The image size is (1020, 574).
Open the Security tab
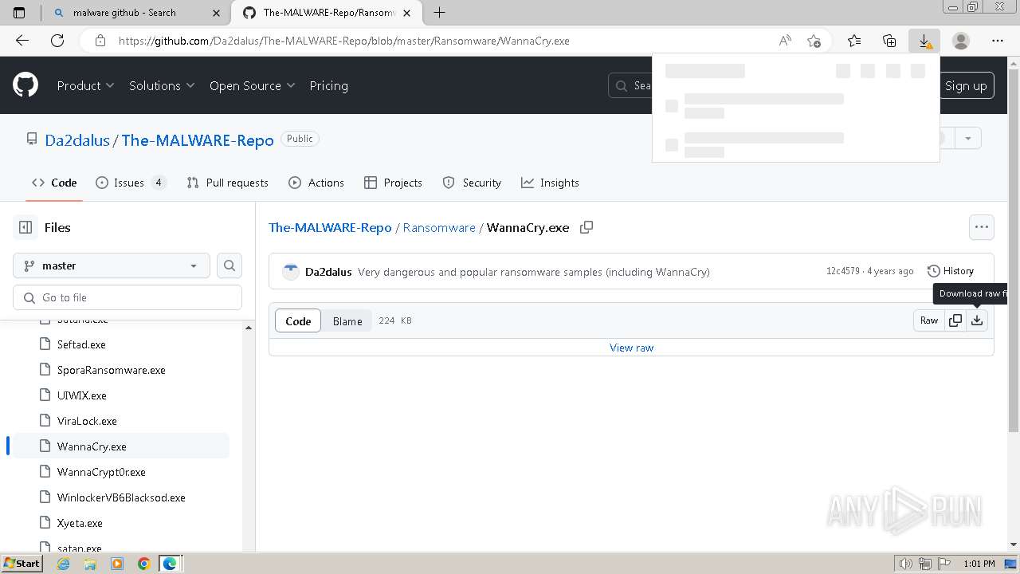click(x=472, y=183)
